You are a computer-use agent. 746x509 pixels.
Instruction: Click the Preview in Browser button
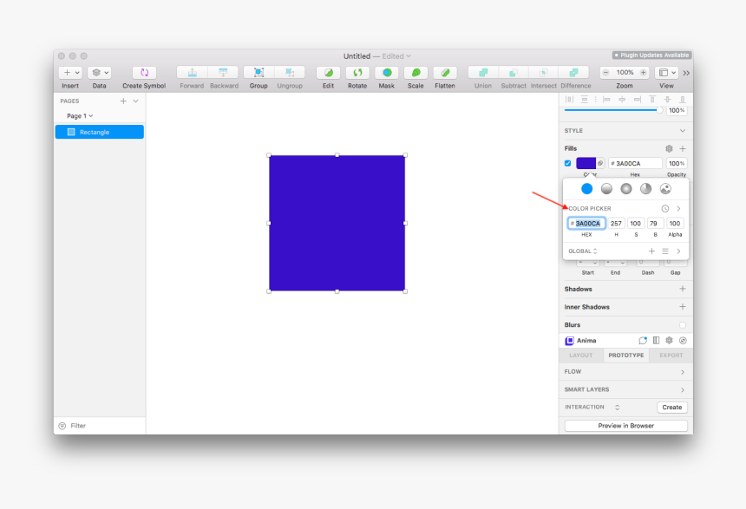[x=625, y=426]
